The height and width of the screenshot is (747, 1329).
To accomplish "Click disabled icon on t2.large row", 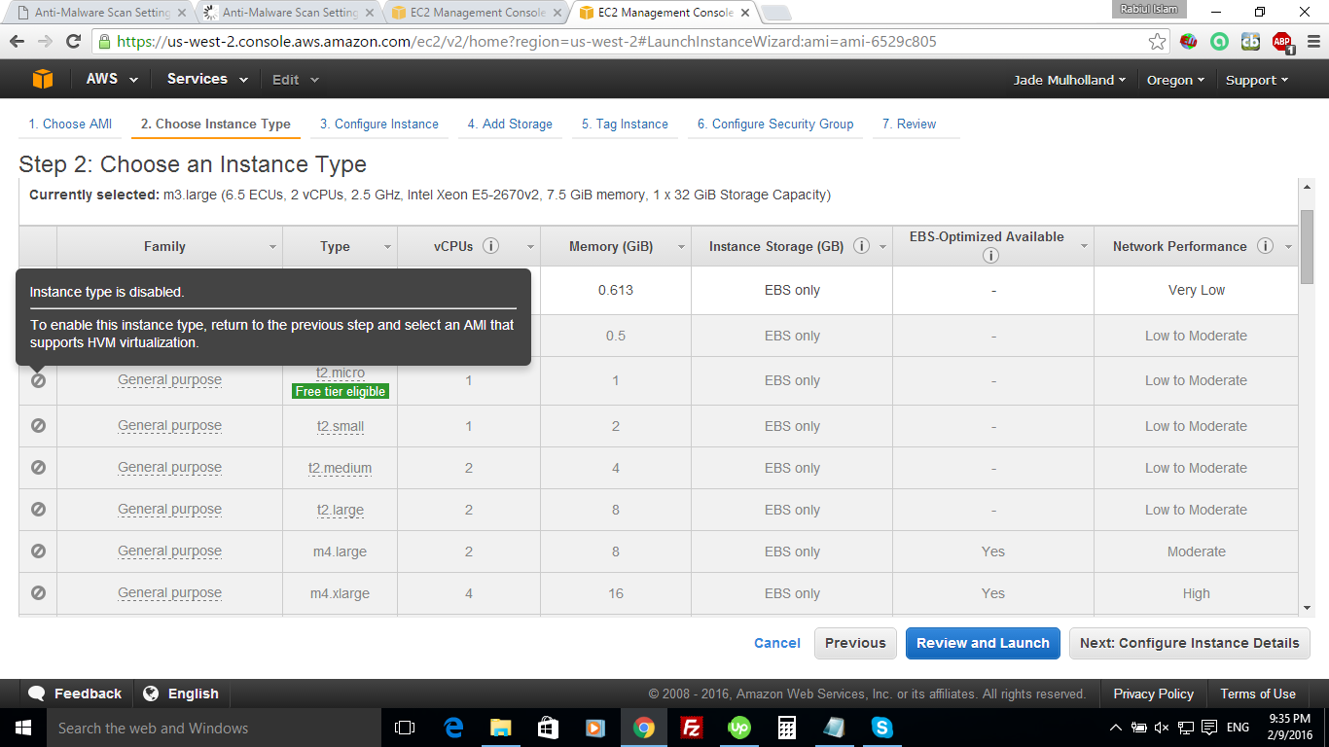I will pos(38,509).
